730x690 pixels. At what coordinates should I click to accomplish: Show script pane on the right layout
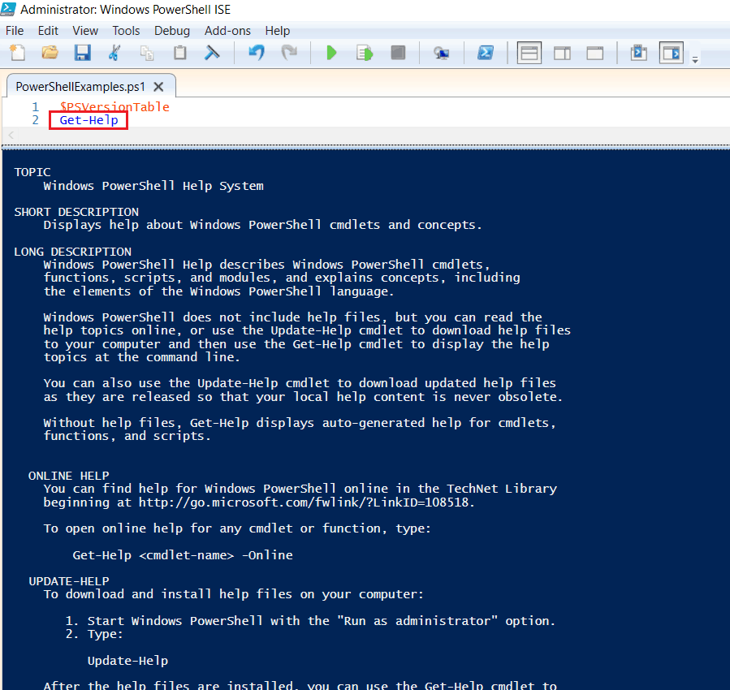[562, 53]
